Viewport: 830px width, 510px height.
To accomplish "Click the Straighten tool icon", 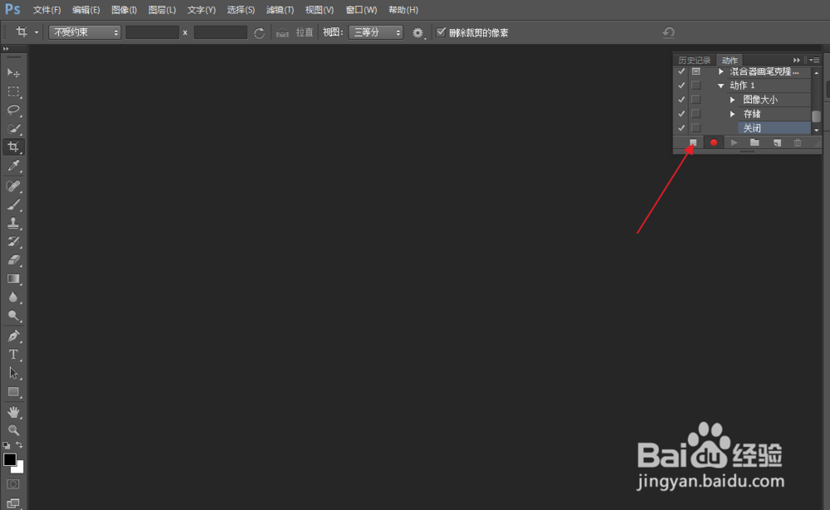I will coord(283,33).
